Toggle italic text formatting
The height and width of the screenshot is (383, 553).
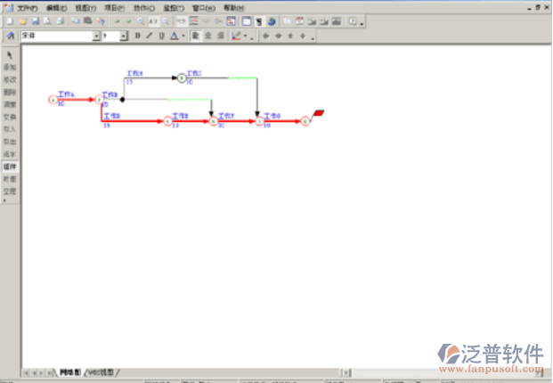click(149, 37)
